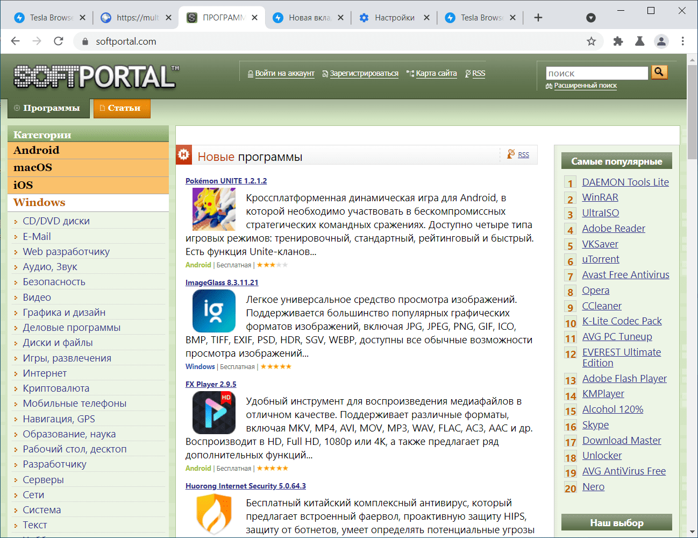Open Игры, развлечения subcategory
This screenshot has width=698, height=538.
tap(67, 358)
